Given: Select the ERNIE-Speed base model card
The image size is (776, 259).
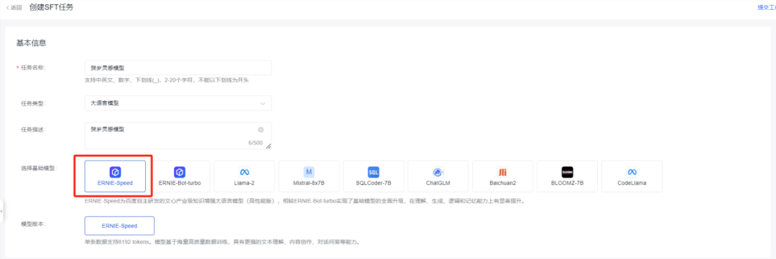Looking at the screenshot, I should (115, 176).
